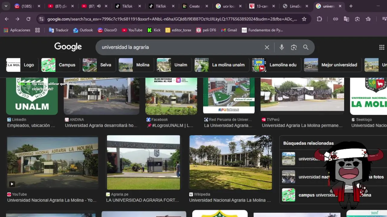Viewport: 387px width, 217px height.
Task: Select the Molina filter chip
Action: point(136,65)
